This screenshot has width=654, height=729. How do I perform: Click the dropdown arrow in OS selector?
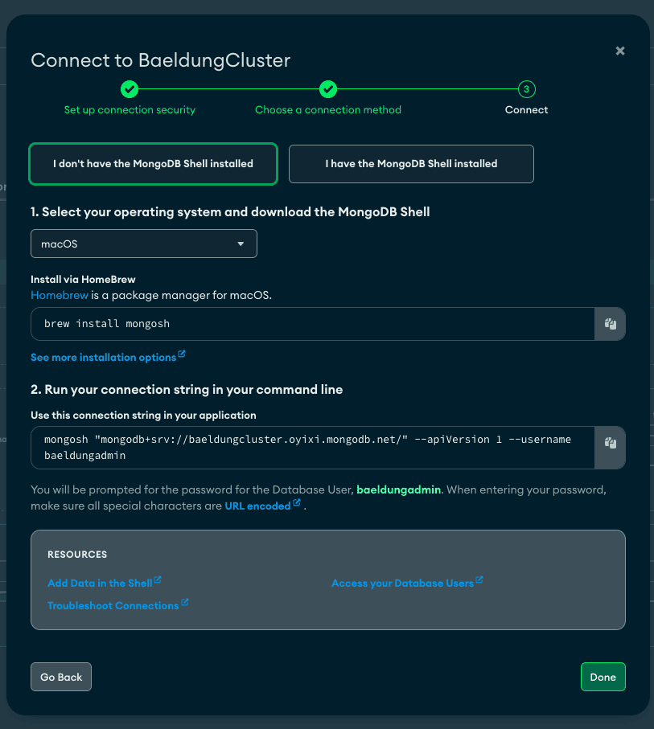pyautogui.click(x=241, y=244)
